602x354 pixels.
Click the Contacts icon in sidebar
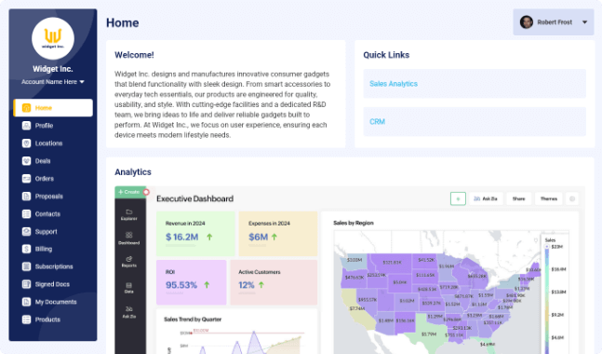pos(26,214)
